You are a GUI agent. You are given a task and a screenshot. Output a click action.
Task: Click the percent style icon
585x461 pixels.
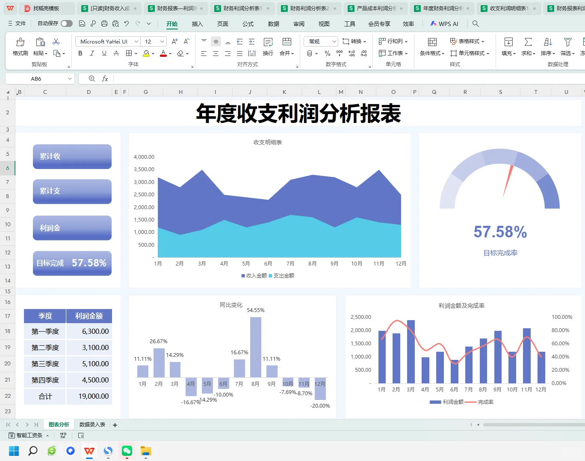point(328,53)
